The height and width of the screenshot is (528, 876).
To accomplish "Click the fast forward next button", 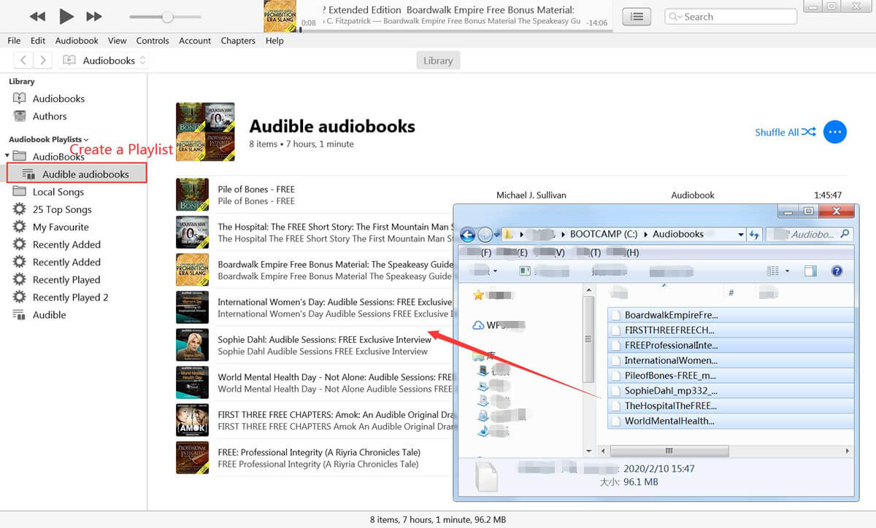I will click(94, 16).
